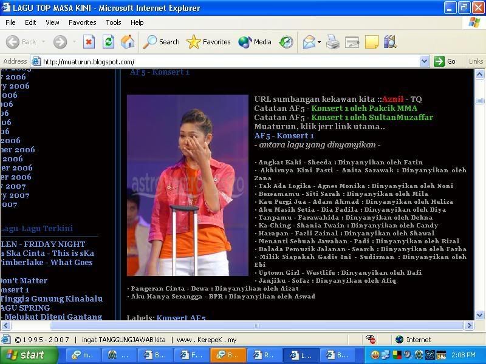Open the History panel
Screen dimensions: 486x364
coord(286,42)
